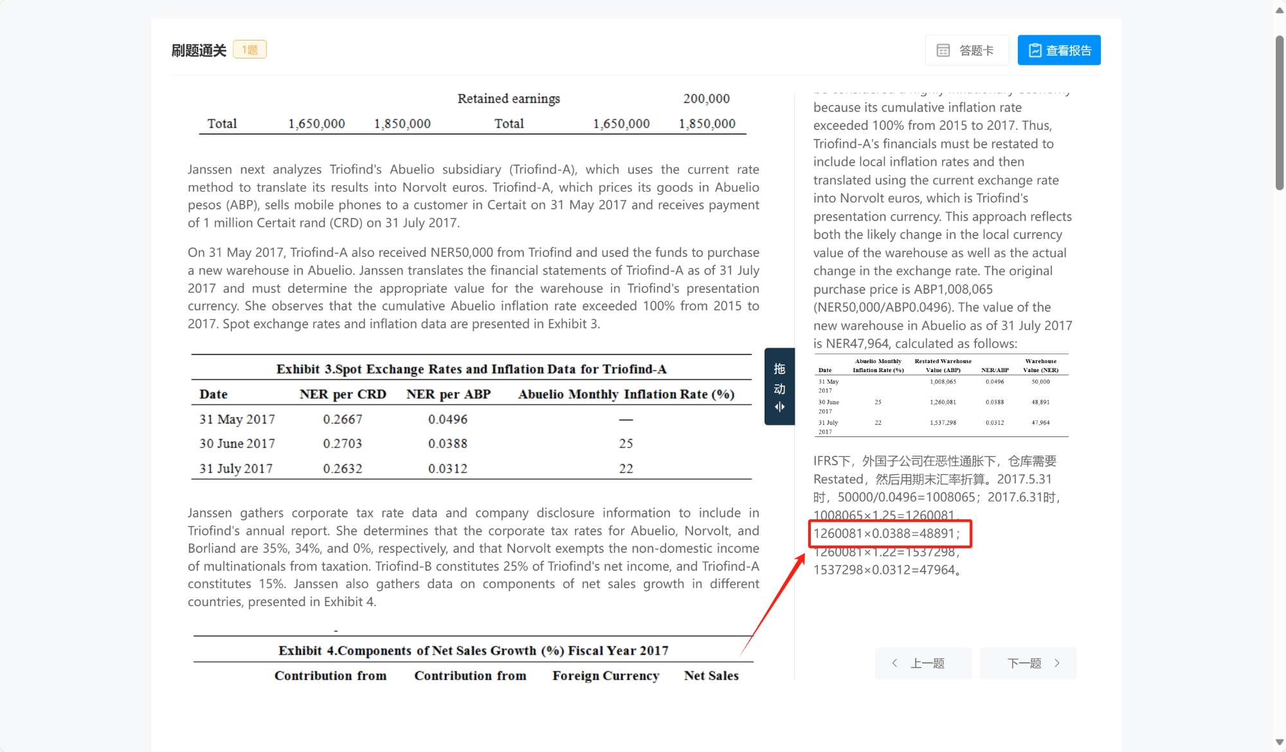Click the red-boxed 1260081×0.0388 calculation
Screen dimensions: 1286x752
tap(887, 533)
